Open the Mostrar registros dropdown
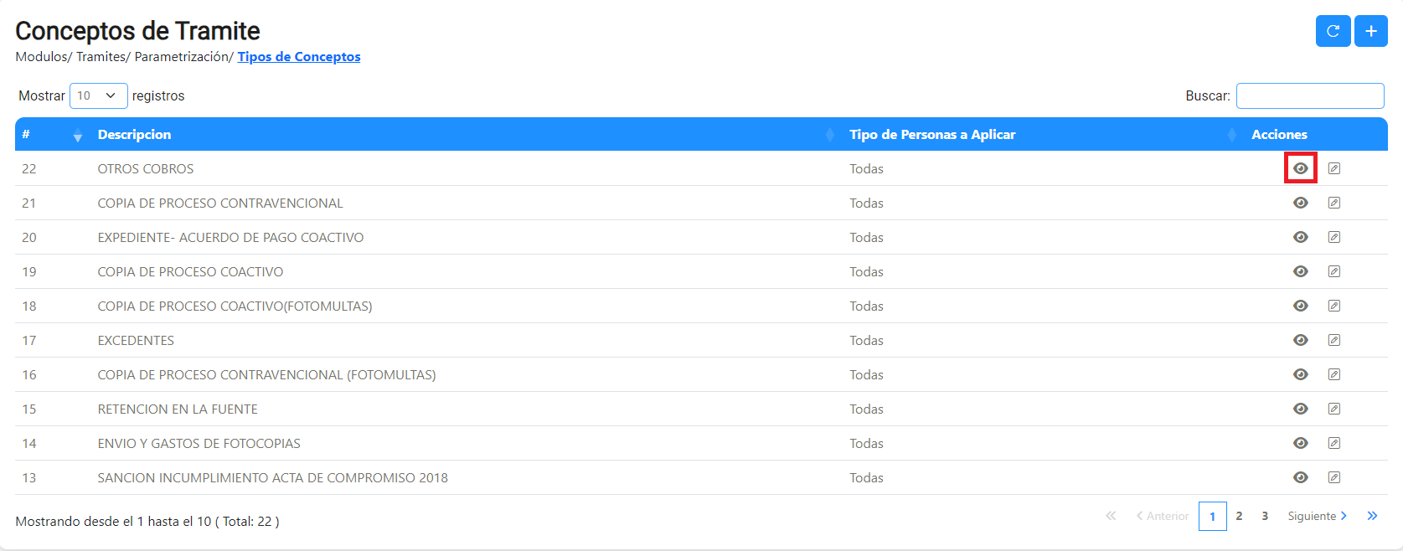The image size is (1403, 551). click(x=98, y=95)
